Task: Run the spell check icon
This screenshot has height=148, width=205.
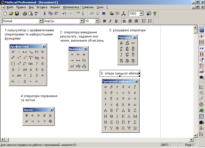Action: click(36, 14)
